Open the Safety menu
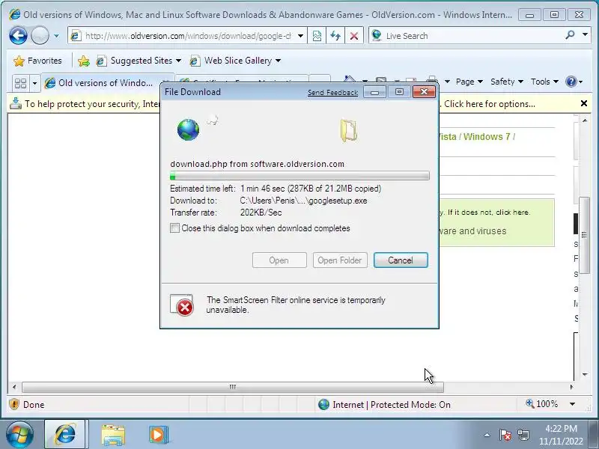599x449 pixels. (x=507, y=82)
